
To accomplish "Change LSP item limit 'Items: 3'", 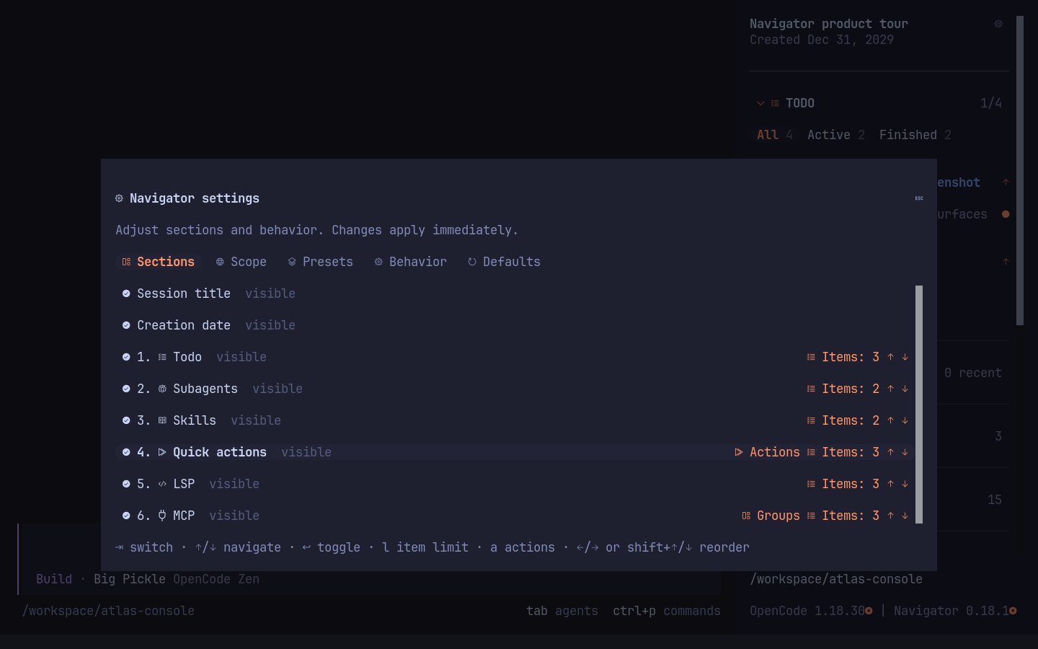I will pos(843,484).
